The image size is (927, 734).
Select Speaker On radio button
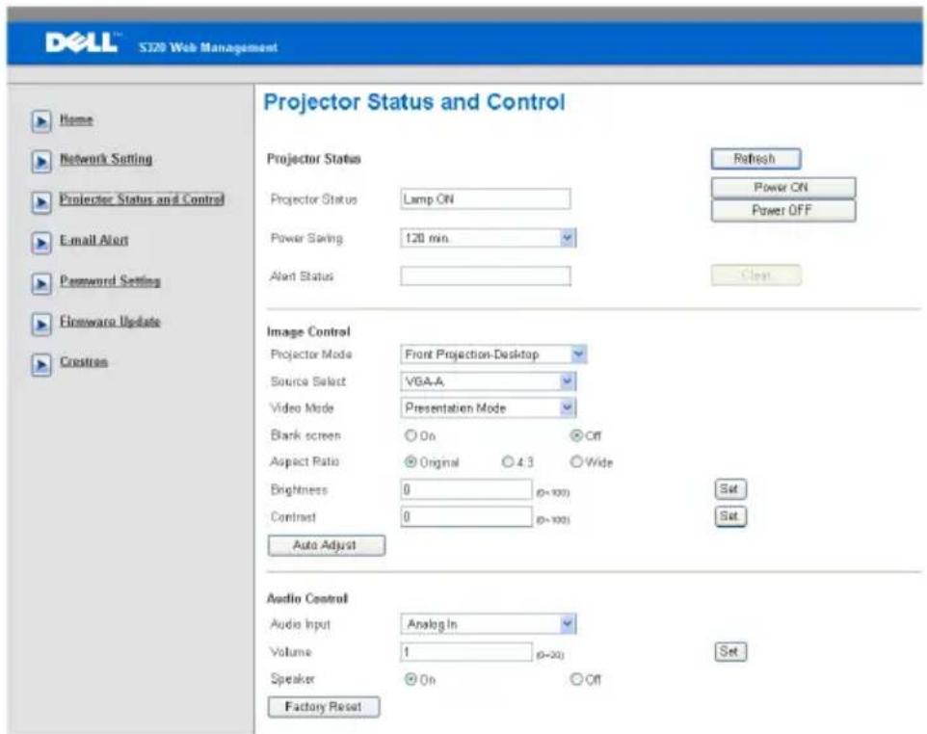click(411, 679)
